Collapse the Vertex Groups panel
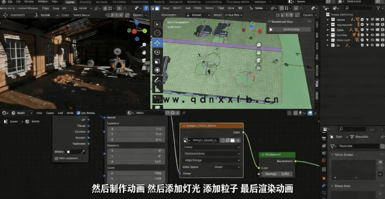 [x=333, y=155]
